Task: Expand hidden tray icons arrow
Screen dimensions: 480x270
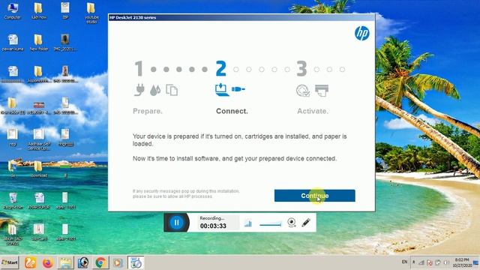Action: 413,262
